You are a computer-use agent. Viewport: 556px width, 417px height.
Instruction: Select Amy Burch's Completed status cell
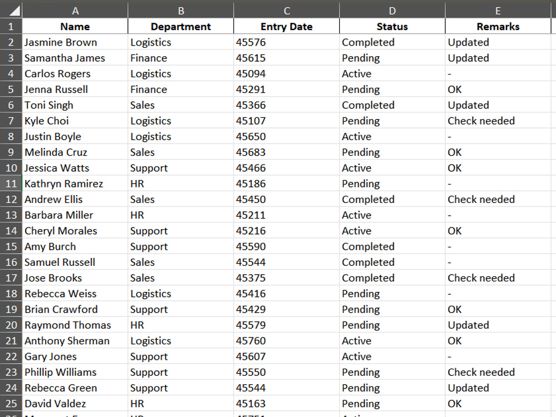click(392, 246)
